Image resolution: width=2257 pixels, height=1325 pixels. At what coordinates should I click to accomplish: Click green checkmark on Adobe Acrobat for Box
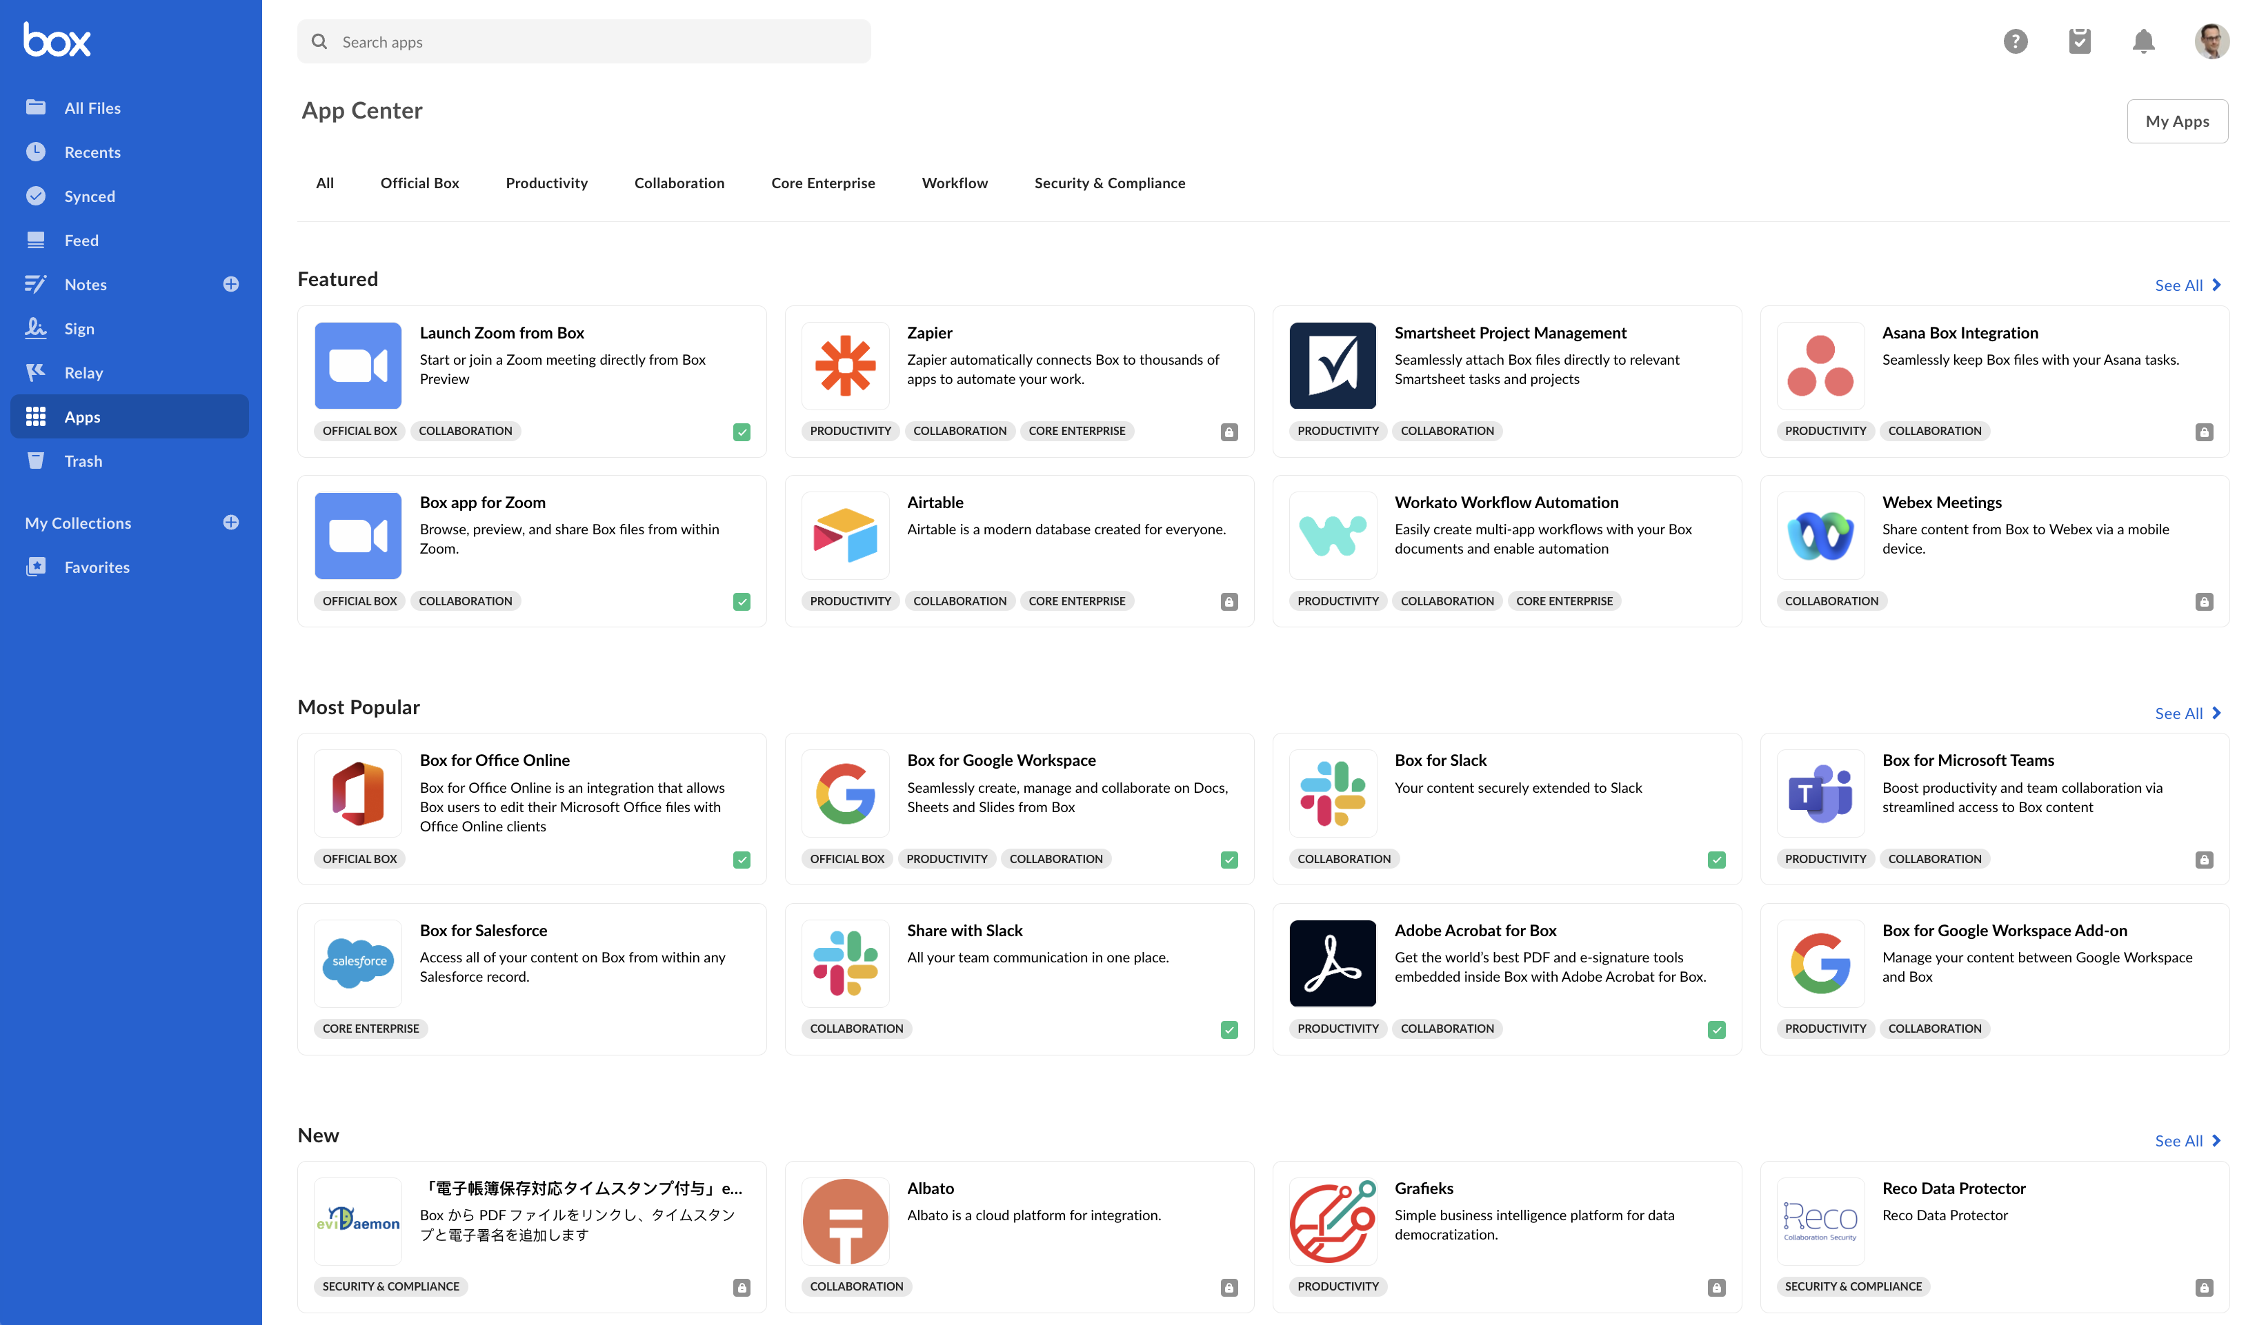tap(1716, 1029)
